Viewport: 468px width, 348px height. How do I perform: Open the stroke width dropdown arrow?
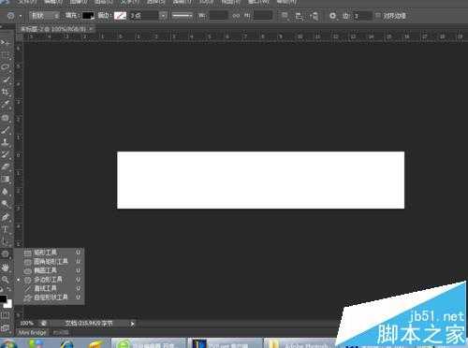click(163, 15)
